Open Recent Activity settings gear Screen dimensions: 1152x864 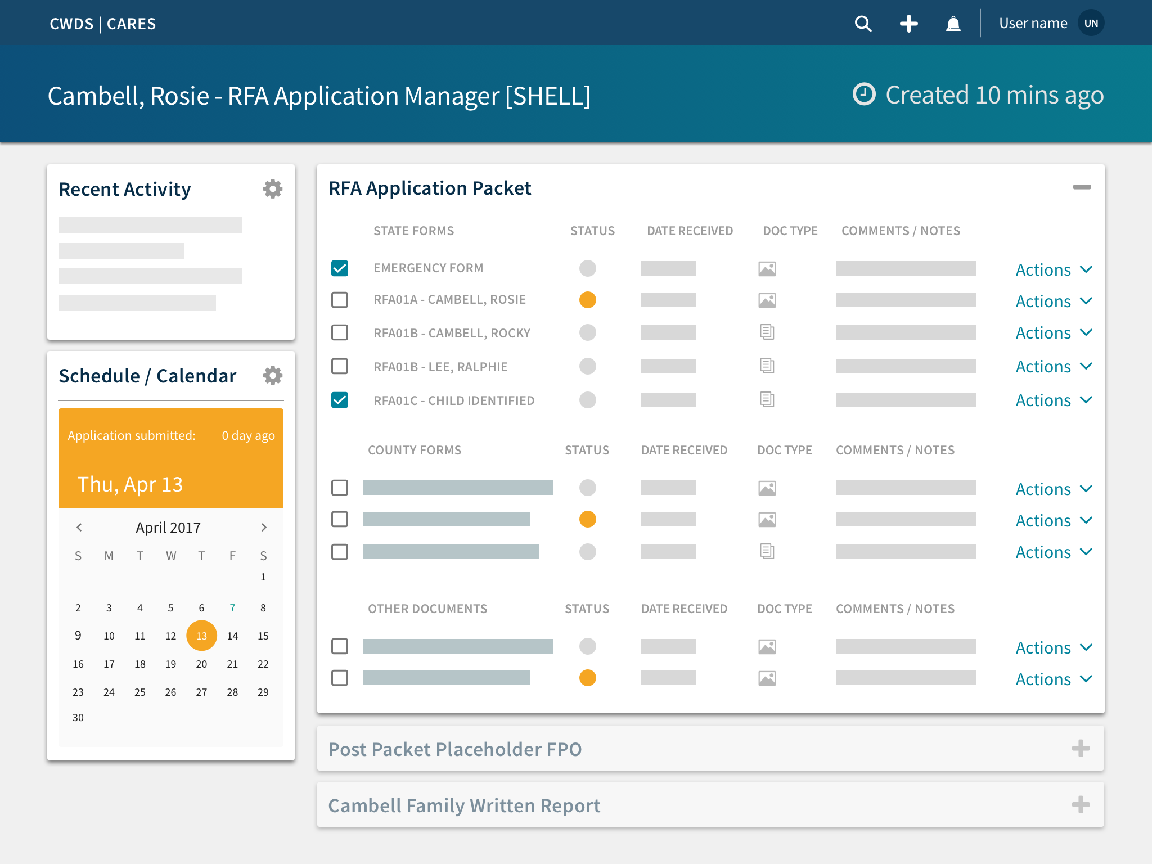coord(273,189)
